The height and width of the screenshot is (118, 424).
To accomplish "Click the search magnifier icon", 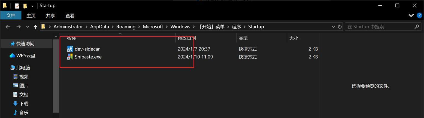I will click(417, 27).
